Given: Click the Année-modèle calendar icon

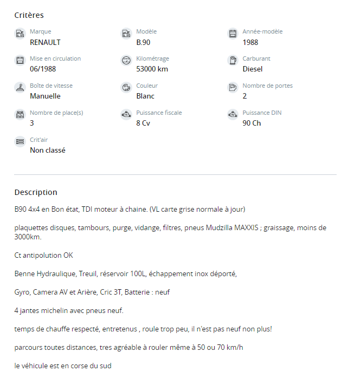Looking at the screenshot, I should tap(233, 34).
